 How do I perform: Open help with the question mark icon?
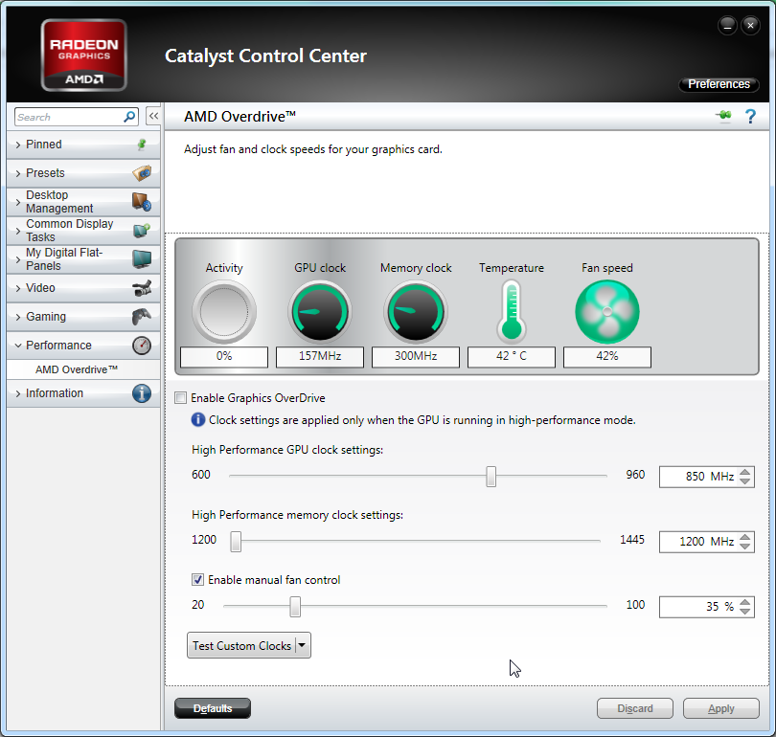(x=750, y=116)
